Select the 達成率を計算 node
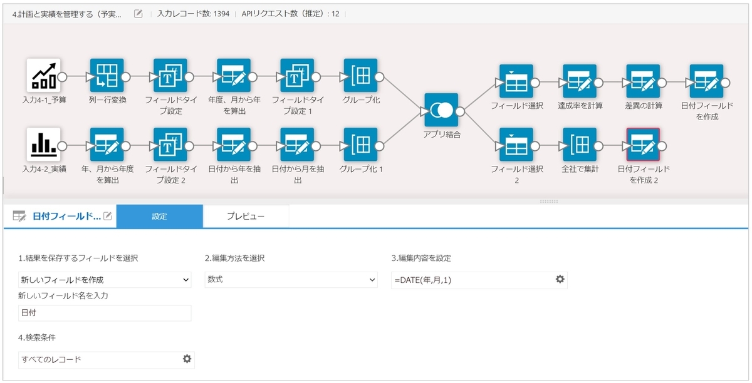 point(579,81)
